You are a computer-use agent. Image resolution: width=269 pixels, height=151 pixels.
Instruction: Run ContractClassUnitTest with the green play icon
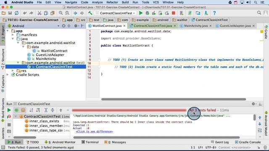141,13
